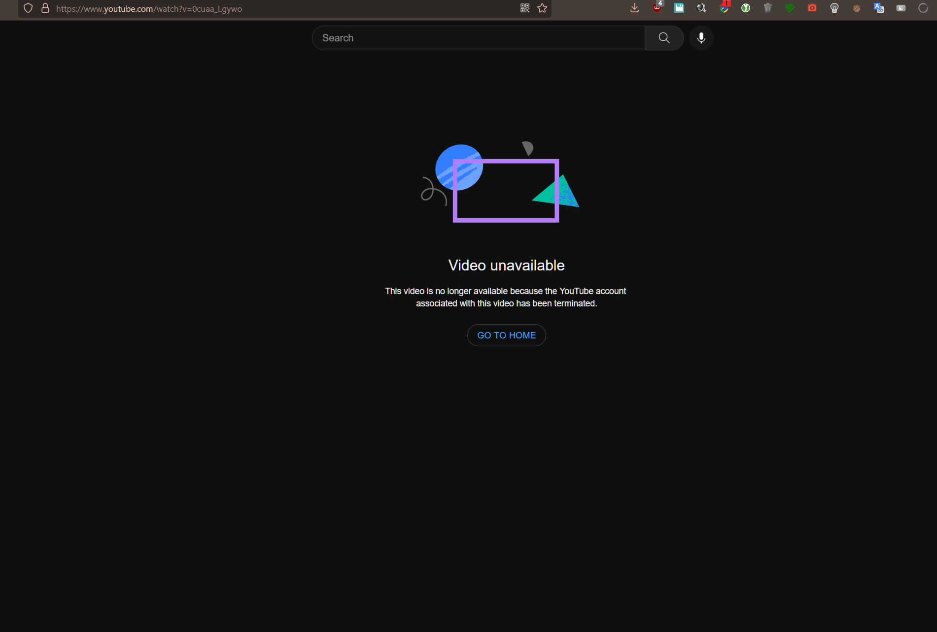Click the gray trash can extension icon
Screen dimensions: 937x632
(768, 8)
